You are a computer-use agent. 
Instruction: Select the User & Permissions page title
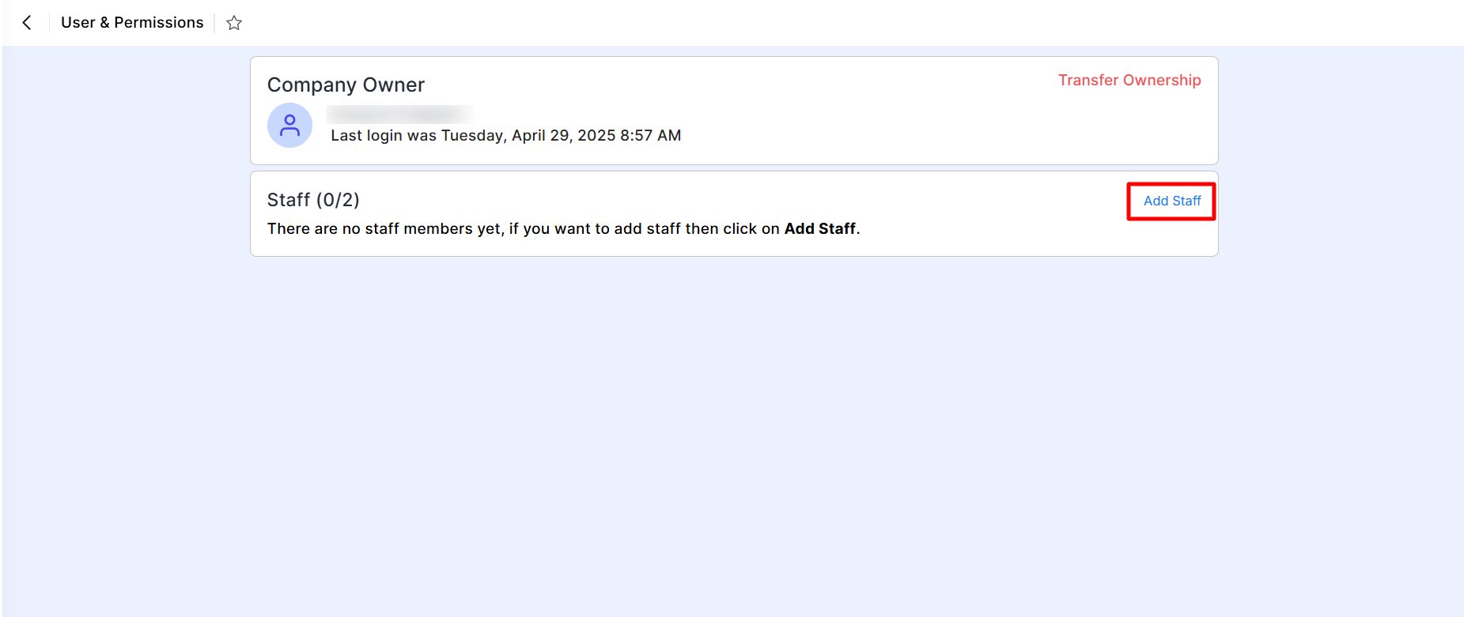[132, 23]
